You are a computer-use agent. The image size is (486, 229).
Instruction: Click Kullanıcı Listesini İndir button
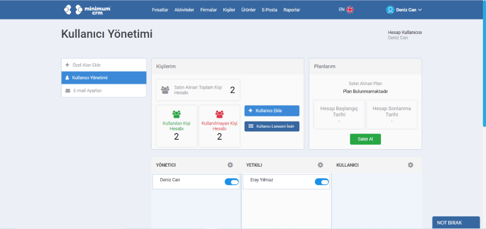[x=272, y=126]
